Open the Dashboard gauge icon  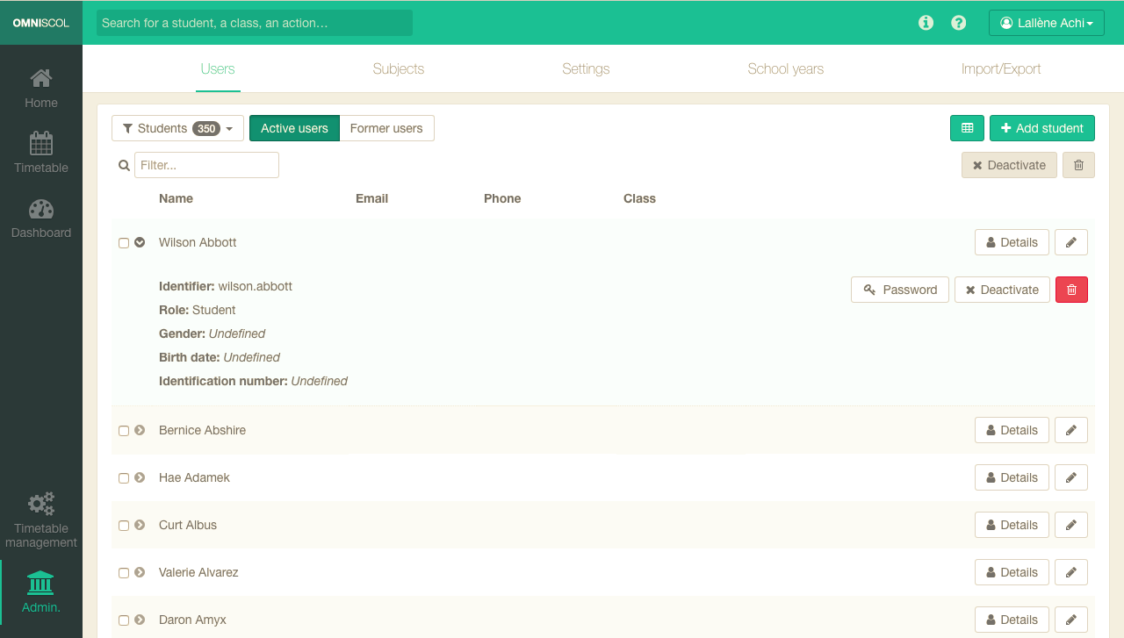(x=41, y=209)
